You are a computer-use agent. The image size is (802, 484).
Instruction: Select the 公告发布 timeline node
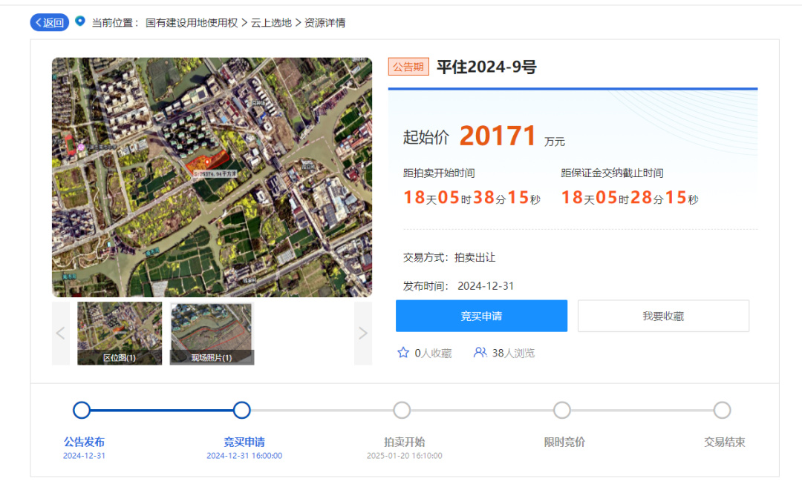(82, 410)
